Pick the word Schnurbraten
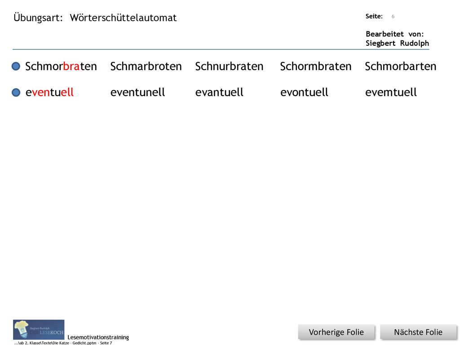460x345 pixels. [x=229, y=66]
